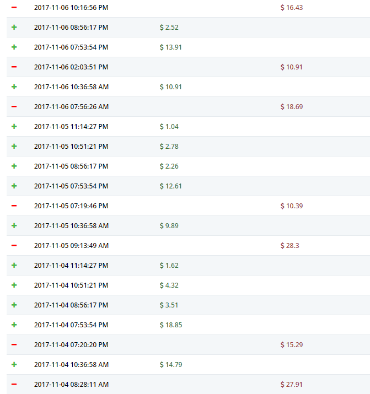Click the plus icon for 2017-11-06 08:56:17 PM
Viewport: 370px width, 394px height.
click(x=14, y=28)
